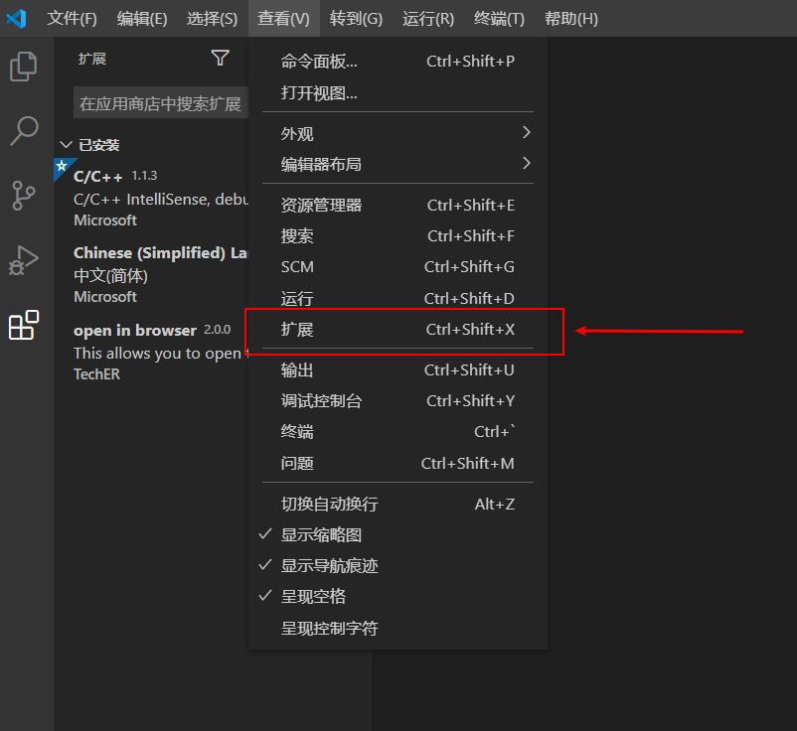Open the Source Control icon

24,196
